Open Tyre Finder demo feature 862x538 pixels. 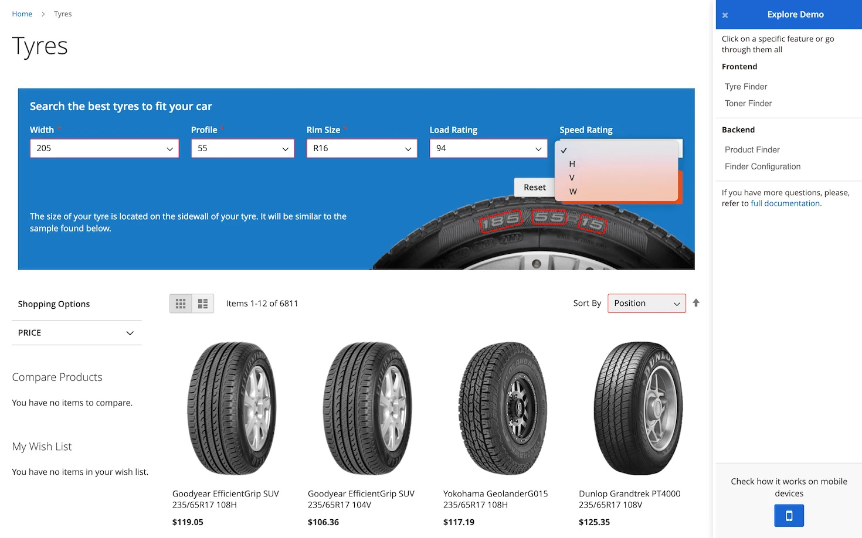click(x=746, y=87)
